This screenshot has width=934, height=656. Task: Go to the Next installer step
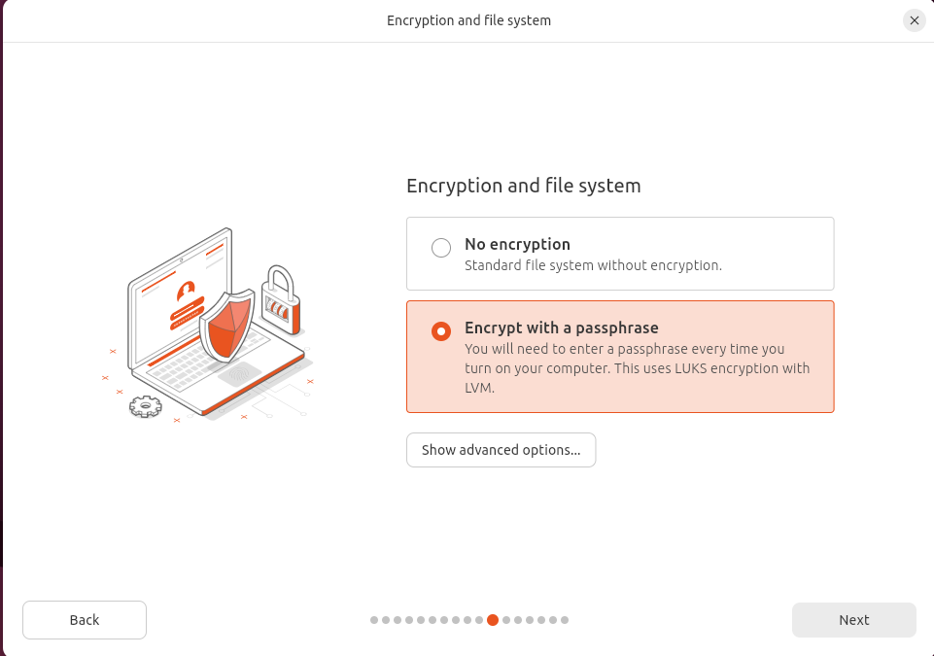click(853, 620)
